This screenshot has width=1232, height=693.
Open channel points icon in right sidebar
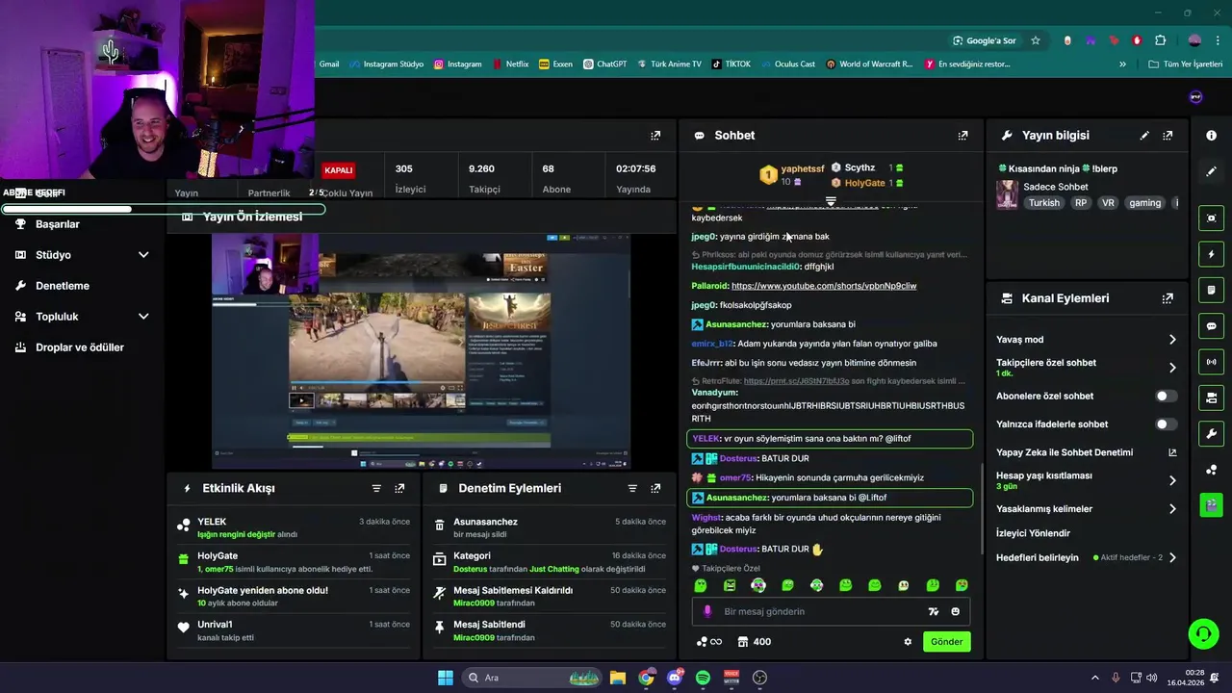click(x=1211, y=470)
